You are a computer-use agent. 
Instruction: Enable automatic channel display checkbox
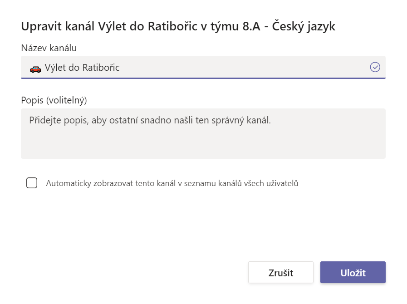(x=32, y=183)
